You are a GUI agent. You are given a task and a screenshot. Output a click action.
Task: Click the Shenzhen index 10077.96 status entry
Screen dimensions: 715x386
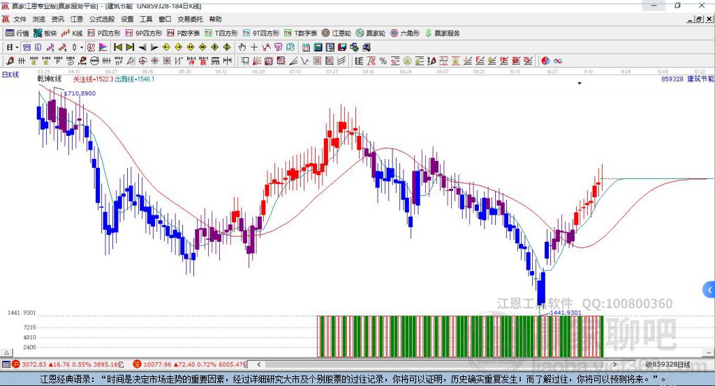tap(191, 364)
